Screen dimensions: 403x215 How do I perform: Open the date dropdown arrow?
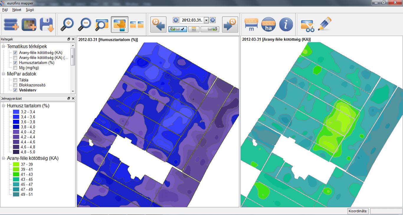pyautogui.click(x=206, y=20)
